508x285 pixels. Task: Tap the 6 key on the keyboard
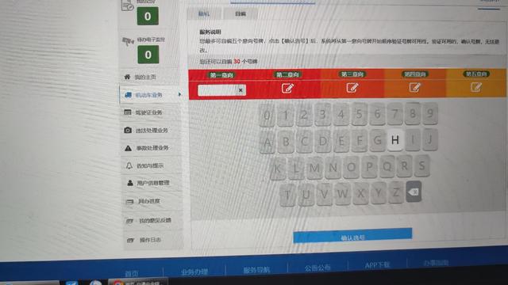point(377,113)
